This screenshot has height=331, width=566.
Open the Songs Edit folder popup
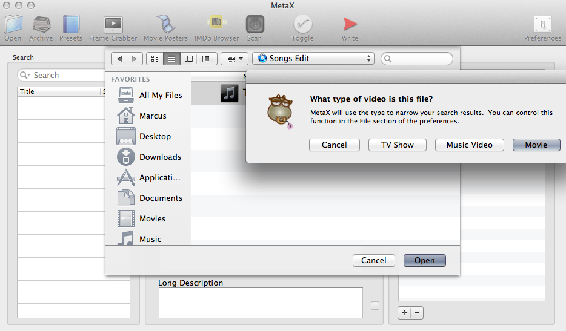click(313, 59)
